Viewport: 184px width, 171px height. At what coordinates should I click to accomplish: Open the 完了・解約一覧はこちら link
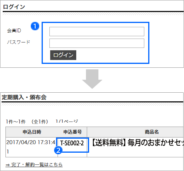coord(34,165)
